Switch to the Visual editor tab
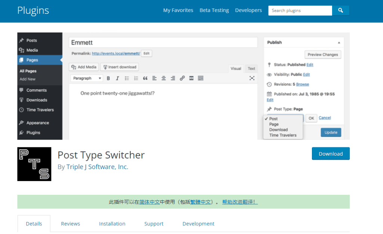This screenshot has height=234, width=383. [236, 69]
